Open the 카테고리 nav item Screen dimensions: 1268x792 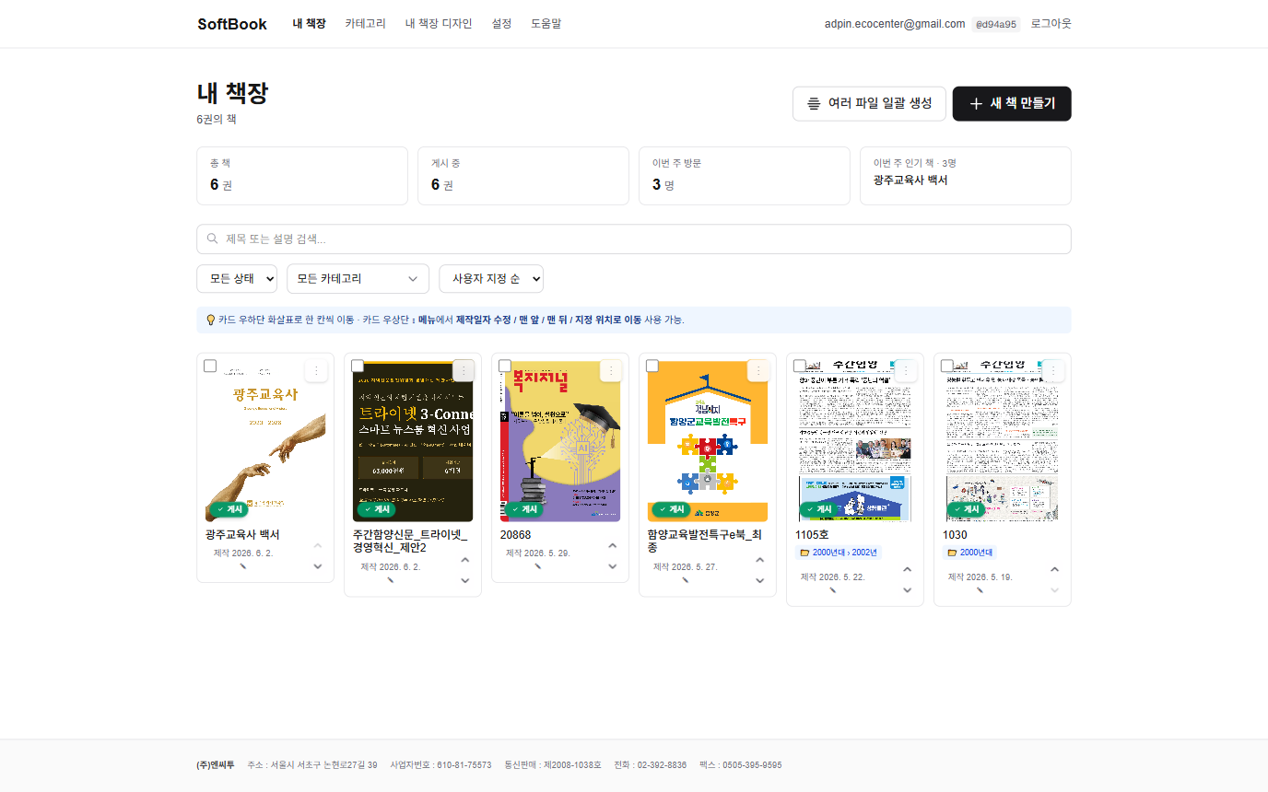tap(365, 24)
